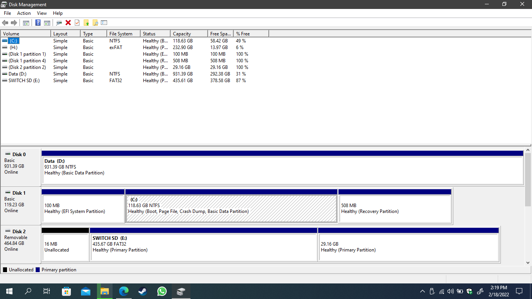Image resolution: width=532 pixels, height=299 pixels.
Task: Click the folder with green arrow icon
Action: pyautogui.click(x=86, y=23)
